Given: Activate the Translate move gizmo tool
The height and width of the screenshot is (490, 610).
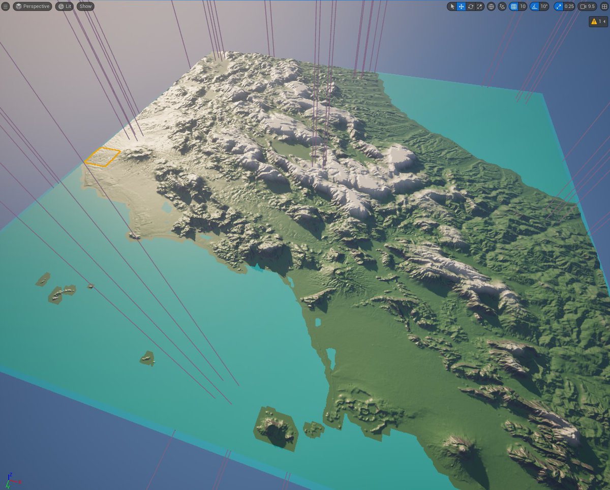Looking at the screenshot, I should 461,7.
